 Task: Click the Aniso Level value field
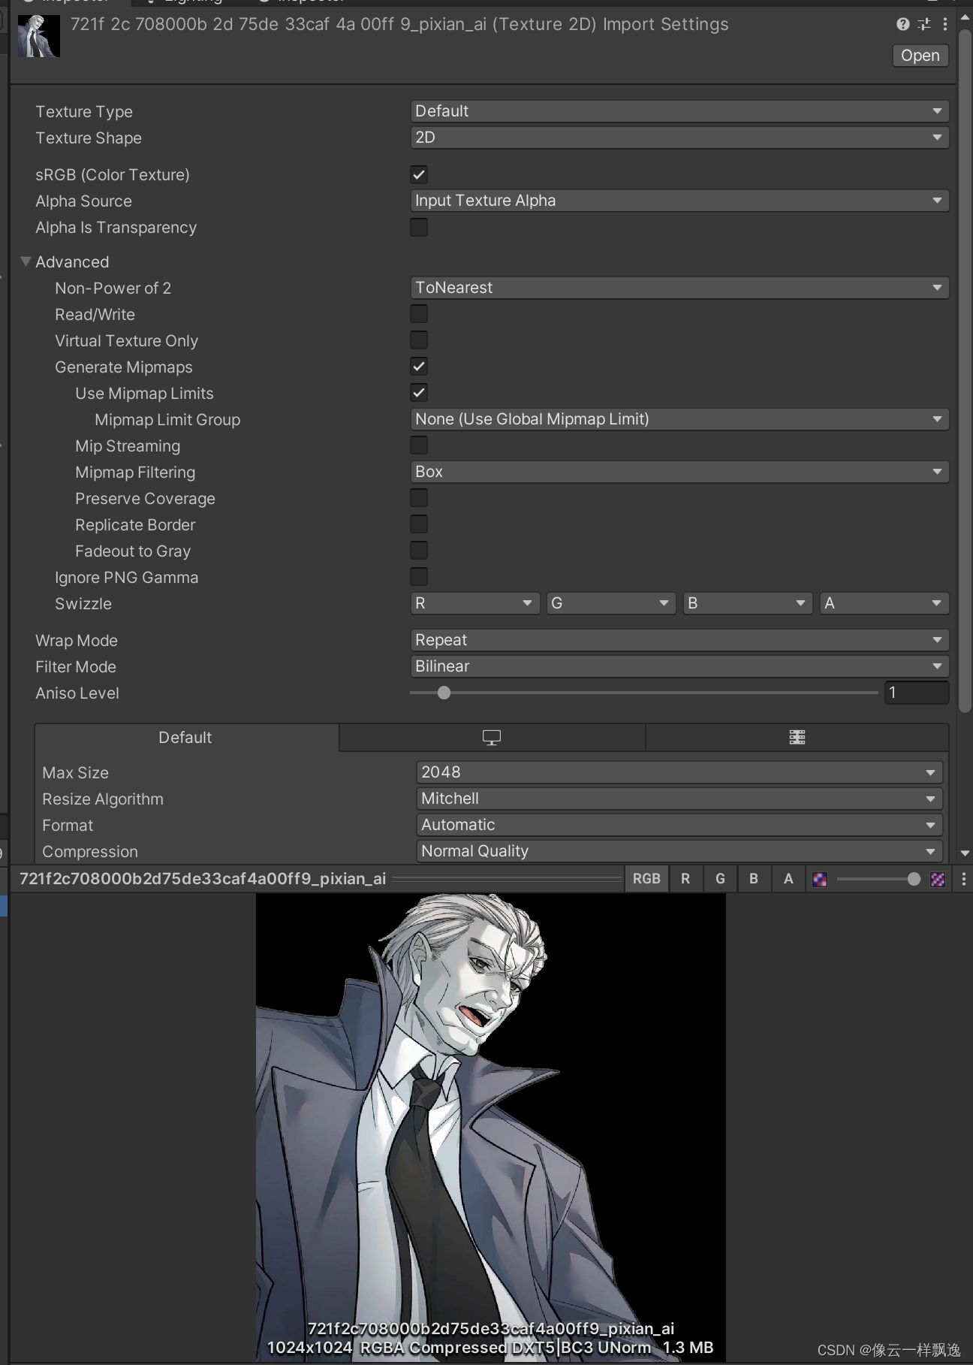917,693
